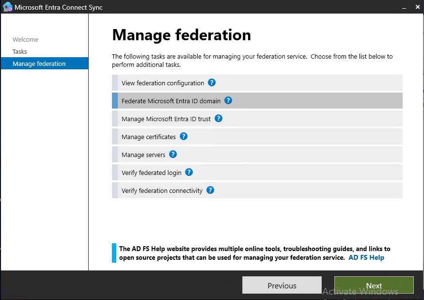The width and height of the screenshot is (424, 300).
Task: Minimize the Entra Connect Sync window
Action: click(x=404, y=7)
